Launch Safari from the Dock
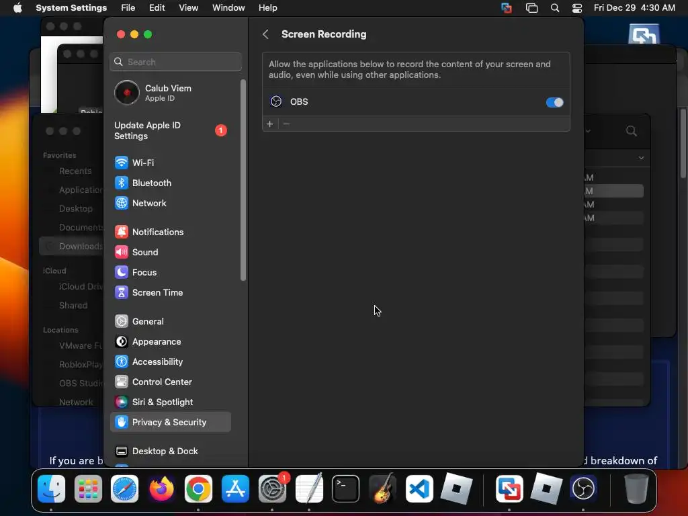This screenshot has height=516, width=688. [x=124, y=488]
